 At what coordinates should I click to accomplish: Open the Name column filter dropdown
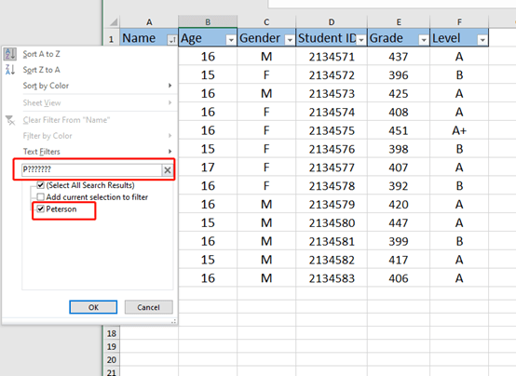point(172,40)
